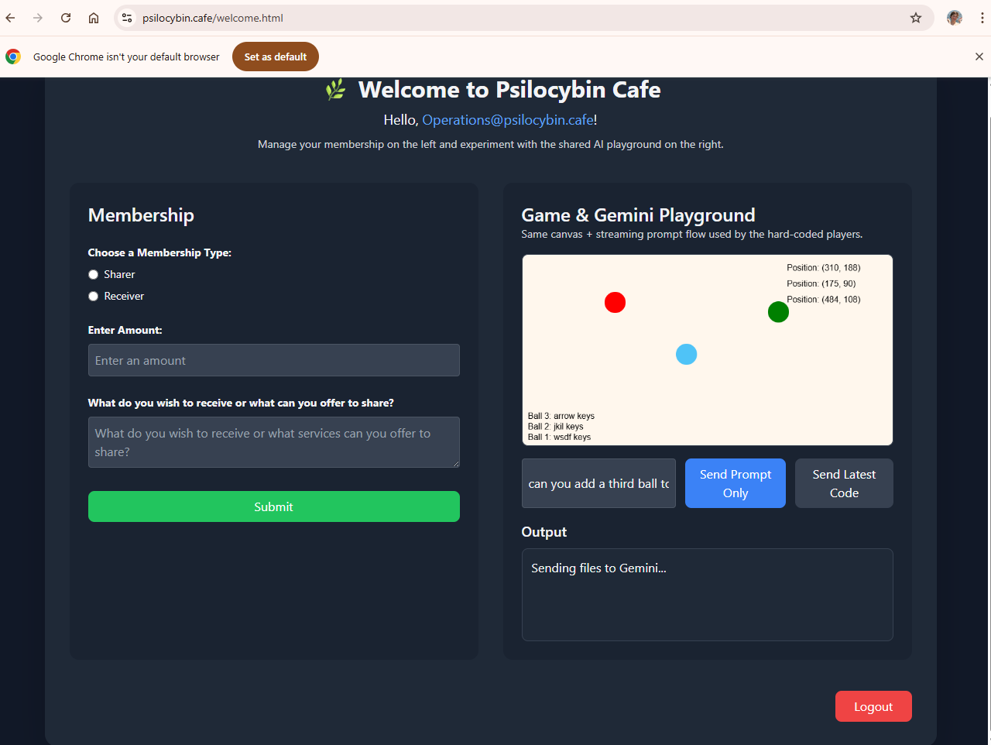Open the Operations@psilocybin.cafe email link
The width and height of the screenshot is (991, 745).
pos(508,120)
